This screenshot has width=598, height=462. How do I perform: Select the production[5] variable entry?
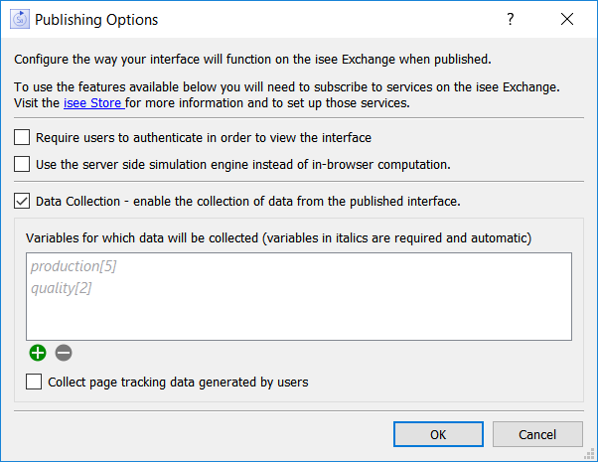[74, 266]
